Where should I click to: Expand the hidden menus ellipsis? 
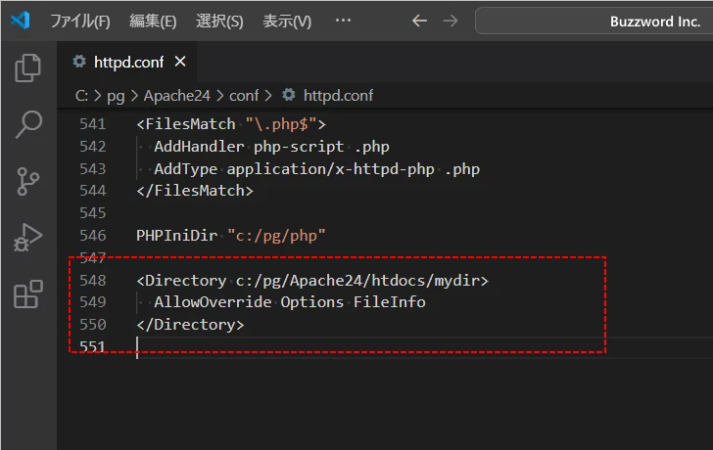pos(343,21)
